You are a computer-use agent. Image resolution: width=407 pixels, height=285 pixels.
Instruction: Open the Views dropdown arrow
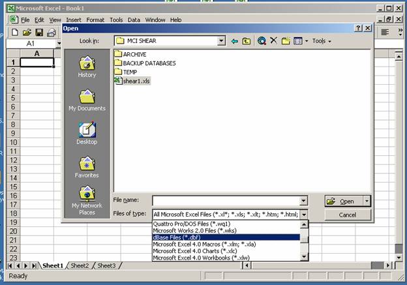click(307, 41)
